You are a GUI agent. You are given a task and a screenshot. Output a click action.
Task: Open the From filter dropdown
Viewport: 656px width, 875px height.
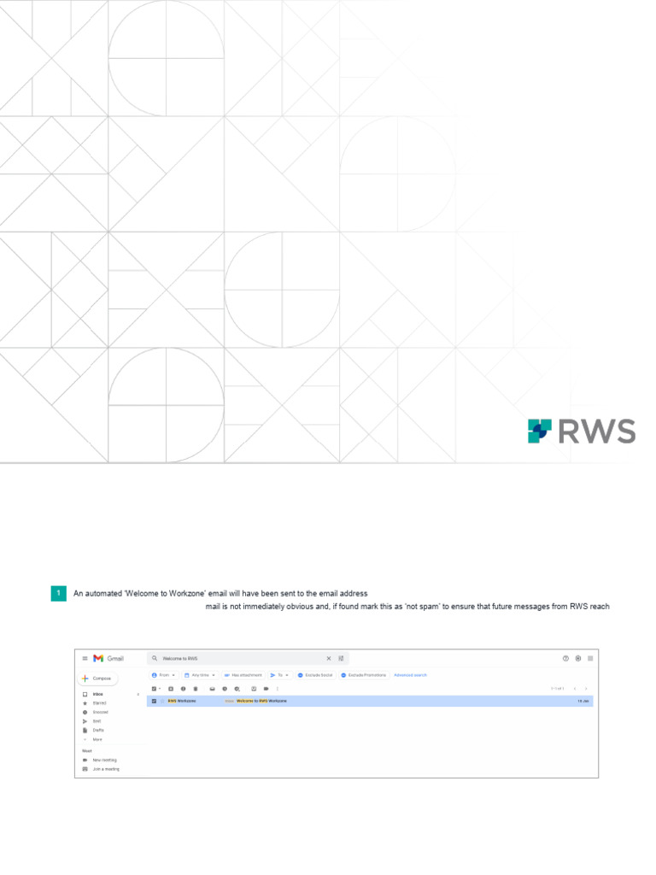click(x=163, y=675)
